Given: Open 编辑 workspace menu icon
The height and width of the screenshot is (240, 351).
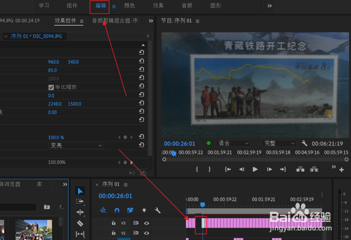Looking at the screenshot, I should (x=114, y=7).
